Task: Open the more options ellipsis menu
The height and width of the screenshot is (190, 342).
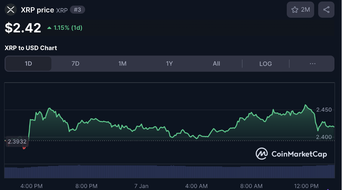Action: [312, 64]
